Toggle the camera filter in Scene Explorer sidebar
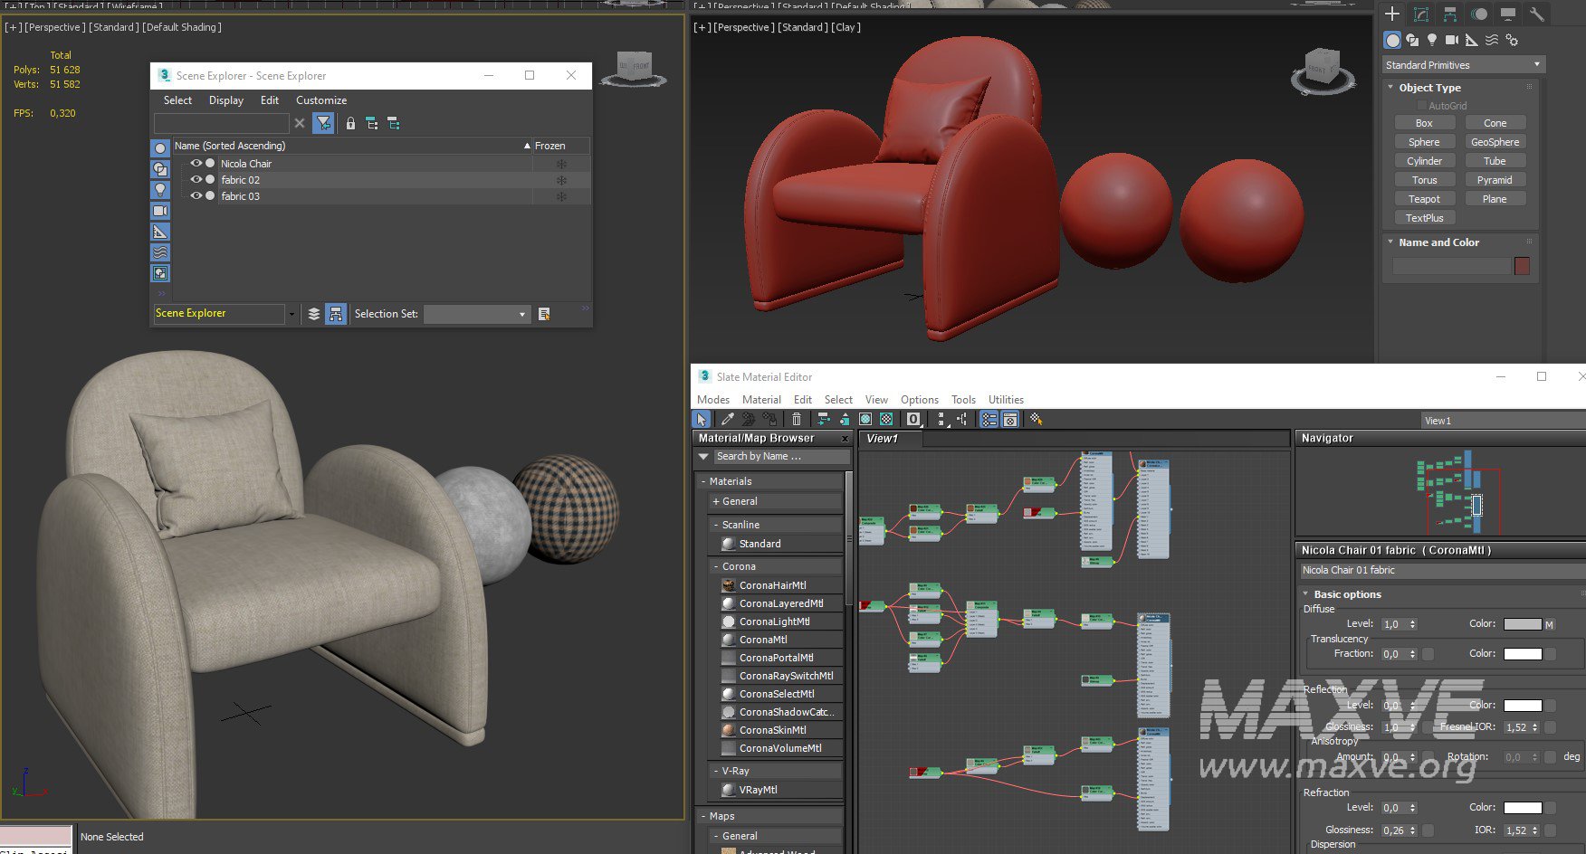Image resolution: width=1586 pixels, height=854 pixels. (x=160, y=211)
